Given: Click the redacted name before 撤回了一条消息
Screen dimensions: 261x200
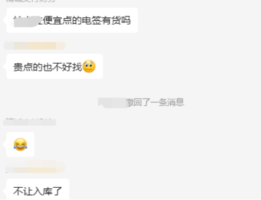Looking at the screenshot, I should (x=113, y=102).
